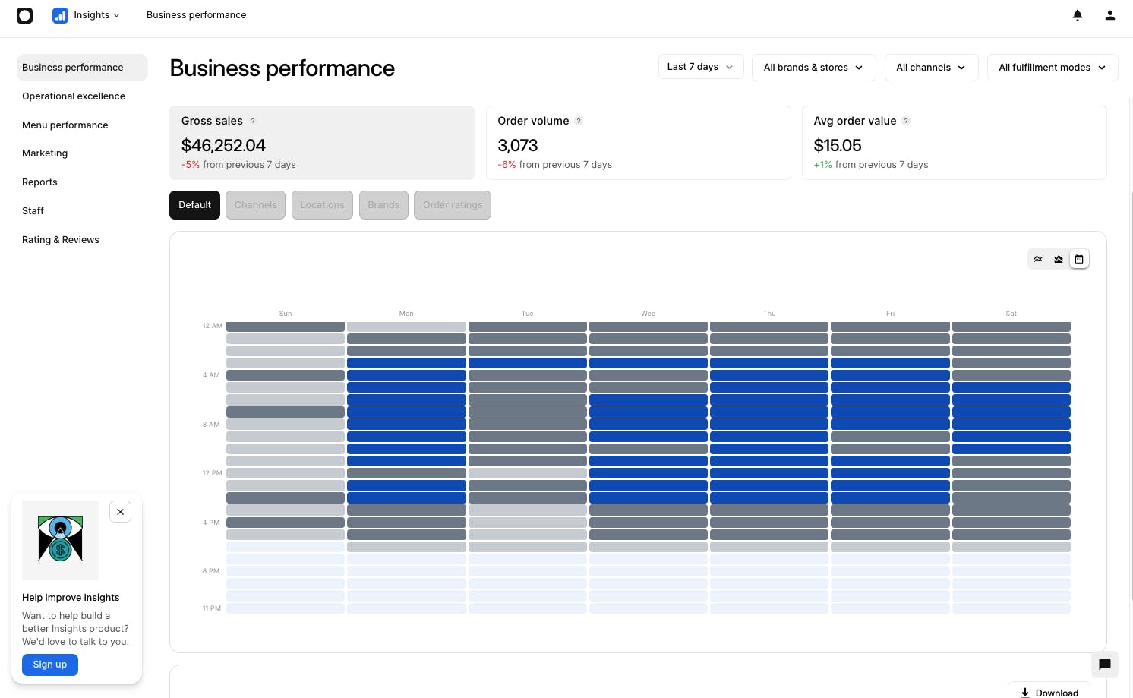
Task: Open the Insights app switcher menu
Action: pyautogui.click(x=87, y=15)
